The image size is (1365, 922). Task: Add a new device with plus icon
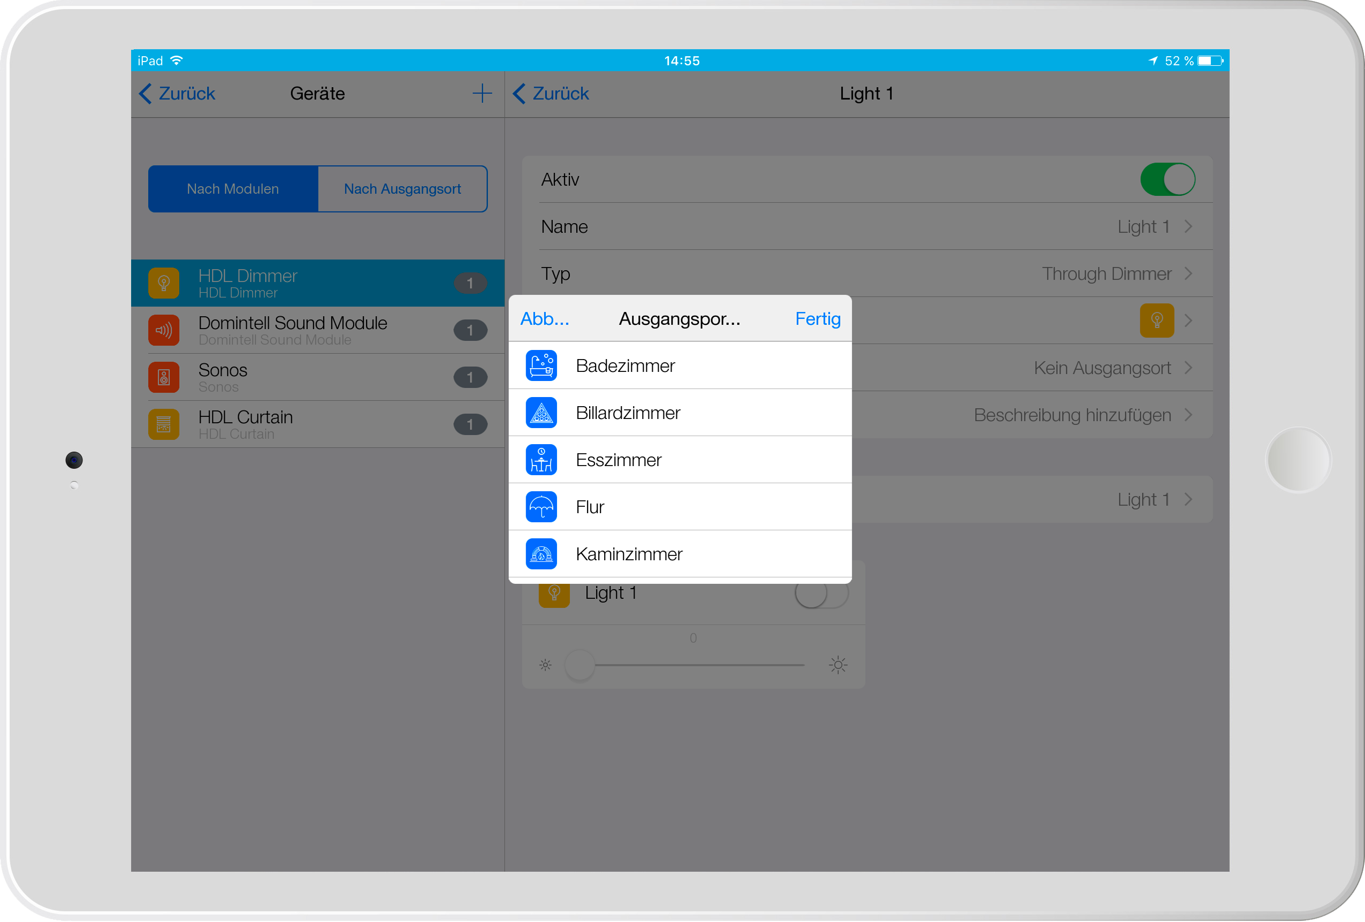482,93
